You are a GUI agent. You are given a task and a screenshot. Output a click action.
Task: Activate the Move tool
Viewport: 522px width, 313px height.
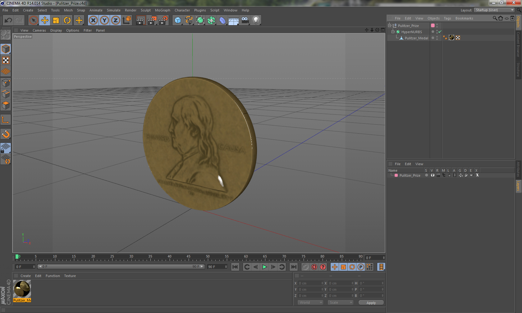(45, 20)
